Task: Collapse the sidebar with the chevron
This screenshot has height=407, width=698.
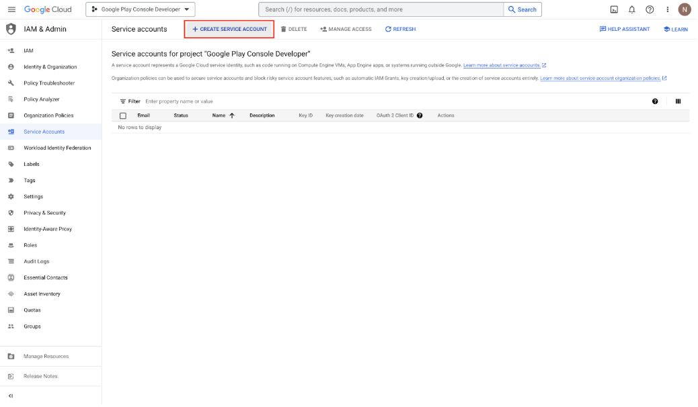Action: (x=11, y=396)
